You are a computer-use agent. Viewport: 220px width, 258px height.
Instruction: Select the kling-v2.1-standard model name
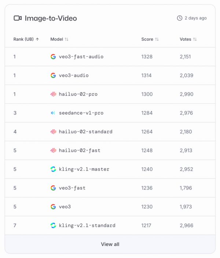pyautogui.click(x=87, y=225)
